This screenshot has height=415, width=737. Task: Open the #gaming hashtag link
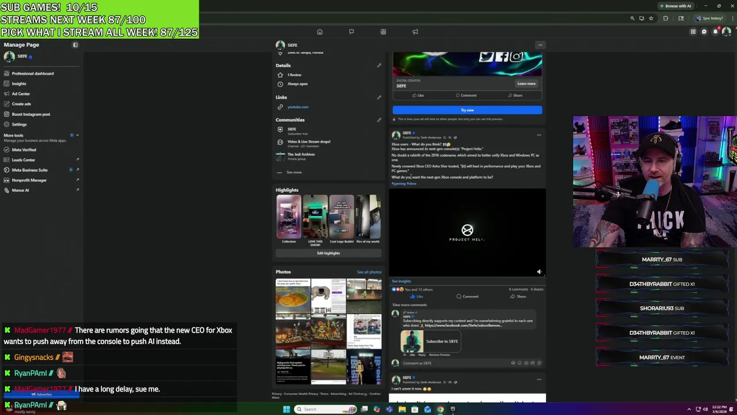pyautogui.click(x=398, y=184)
